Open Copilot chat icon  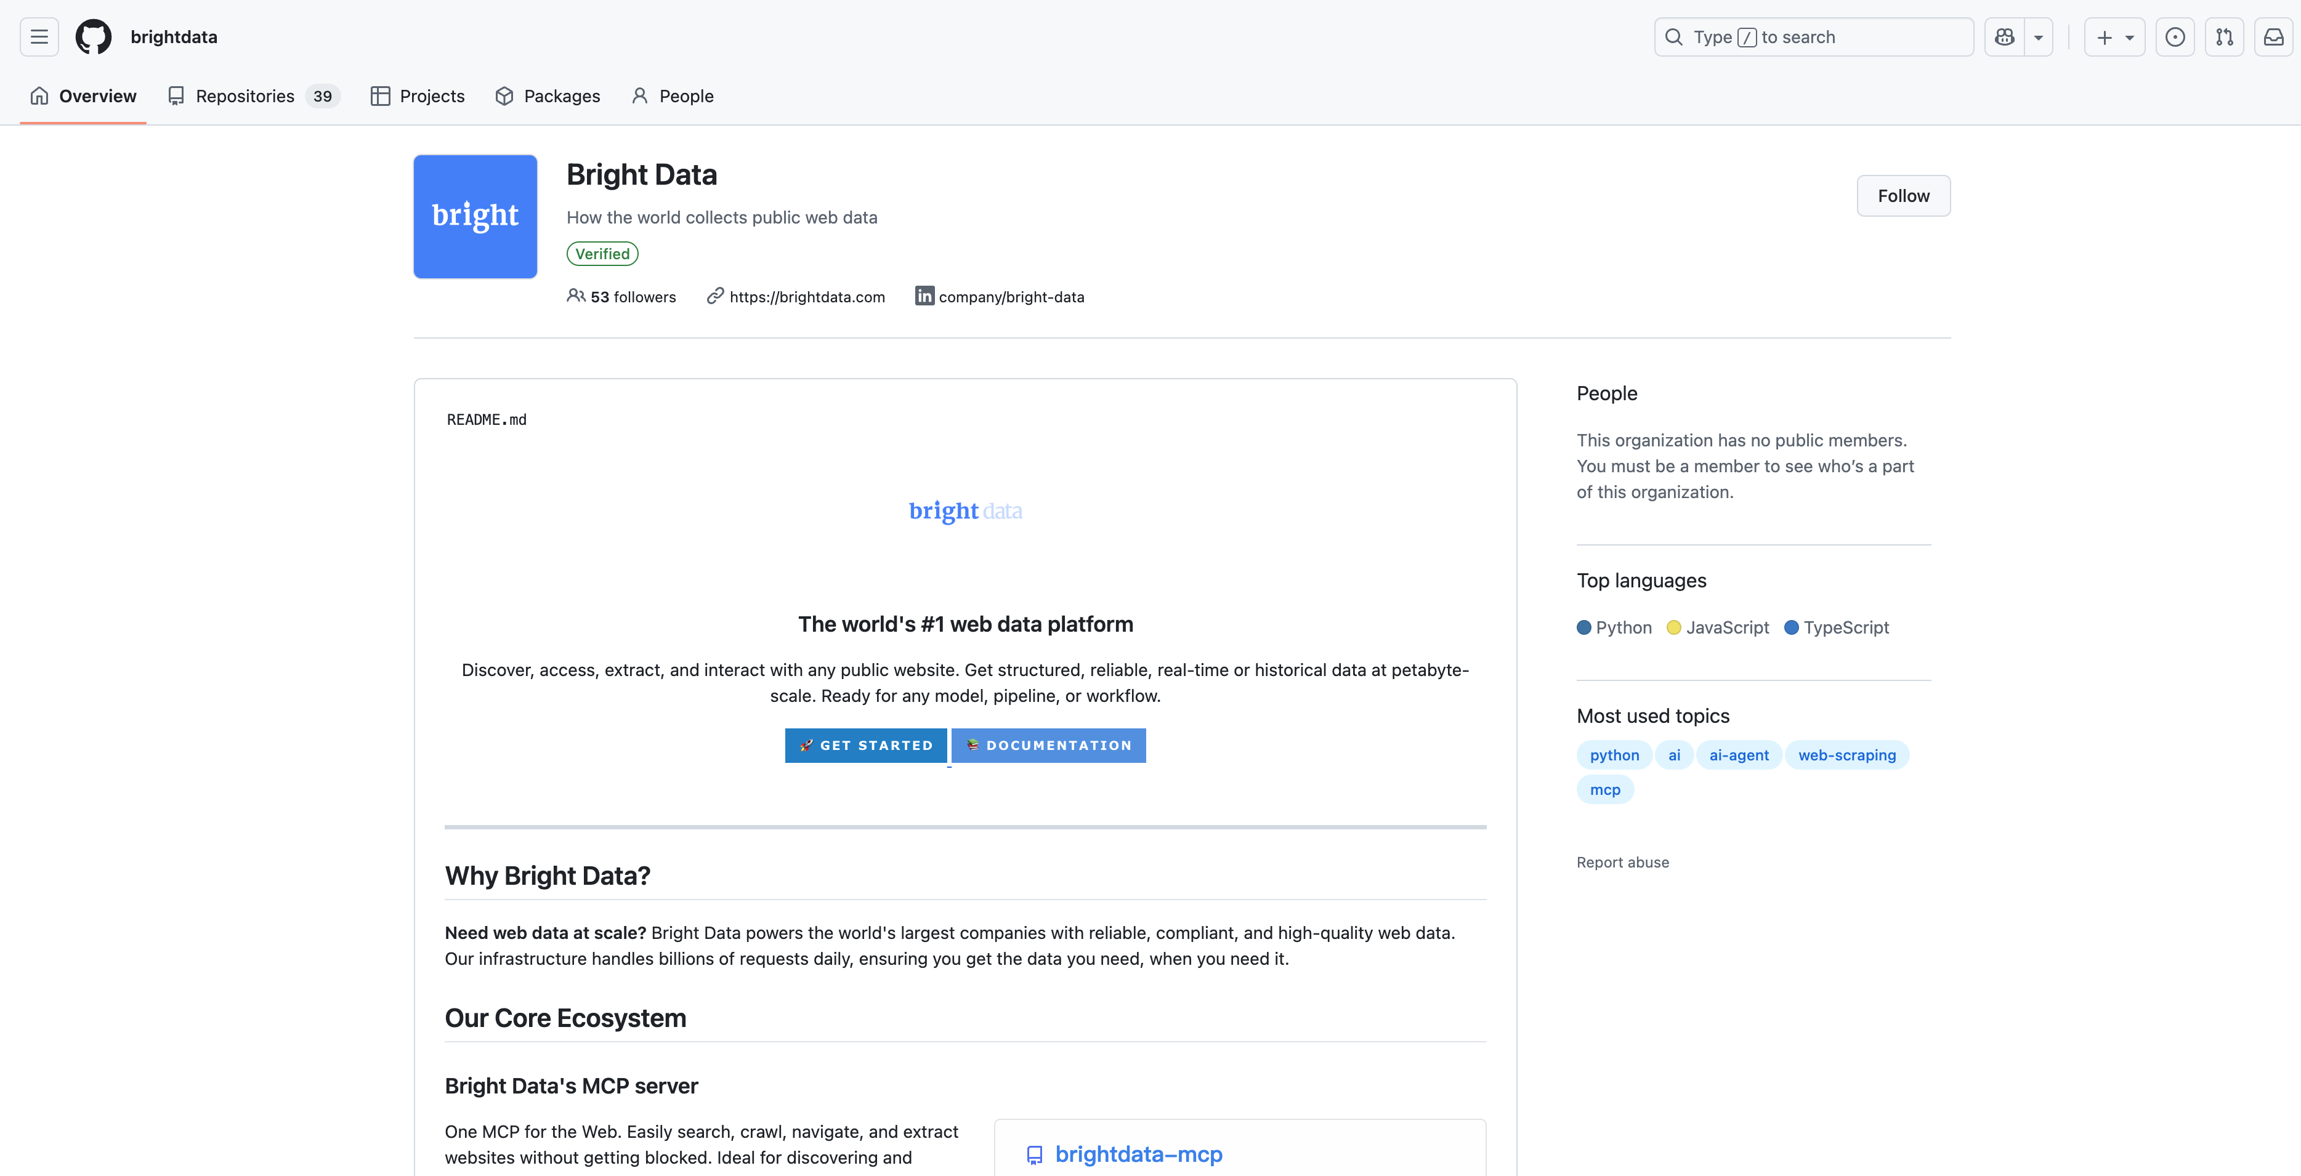tap(2004, 36)
